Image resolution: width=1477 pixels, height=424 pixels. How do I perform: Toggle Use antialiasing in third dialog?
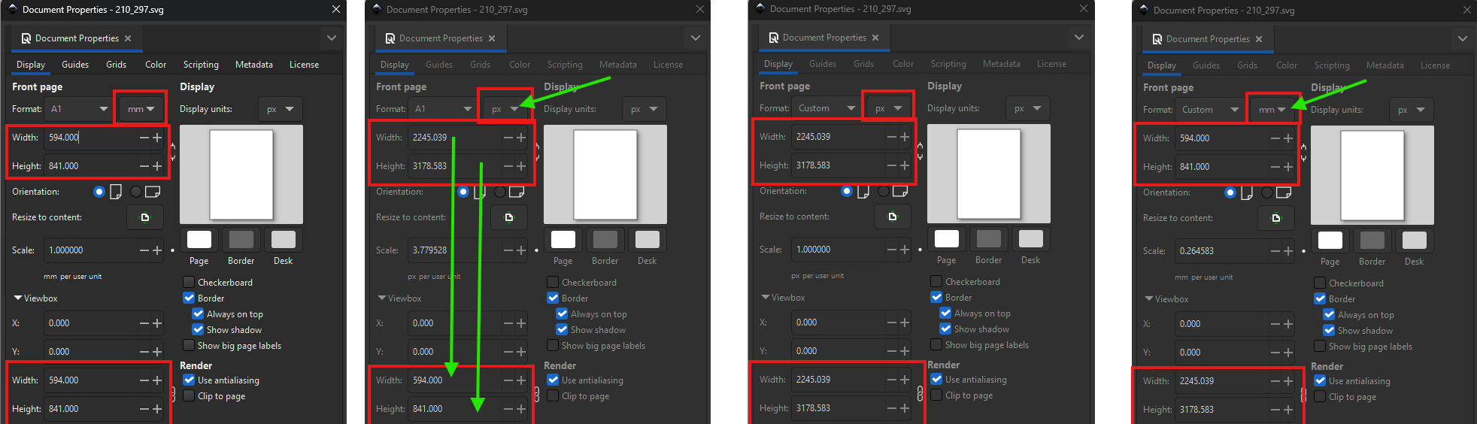coord(936,380)
